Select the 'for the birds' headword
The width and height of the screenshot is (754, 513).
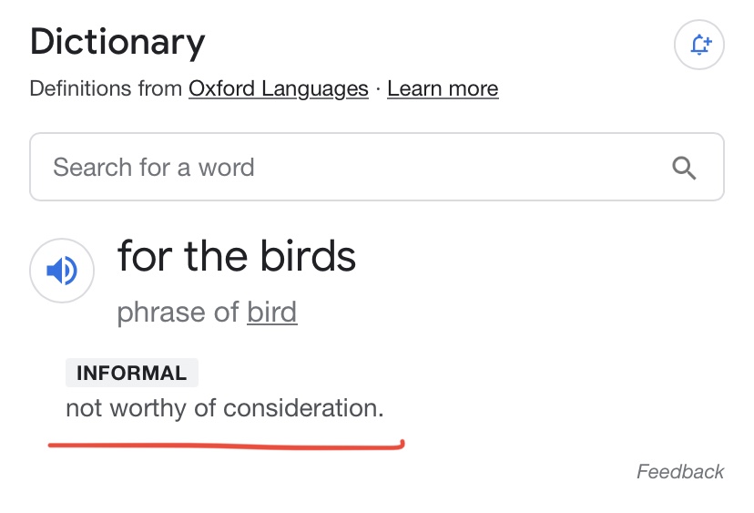tap(236, 257)
